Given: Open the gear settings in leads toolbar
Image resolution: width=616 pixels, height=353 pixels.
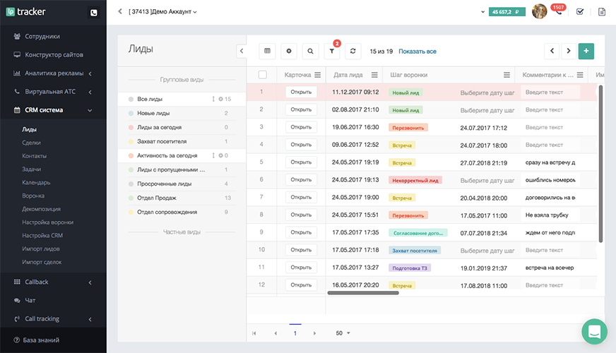Looking at the screenshot, I should click(289, 51).
